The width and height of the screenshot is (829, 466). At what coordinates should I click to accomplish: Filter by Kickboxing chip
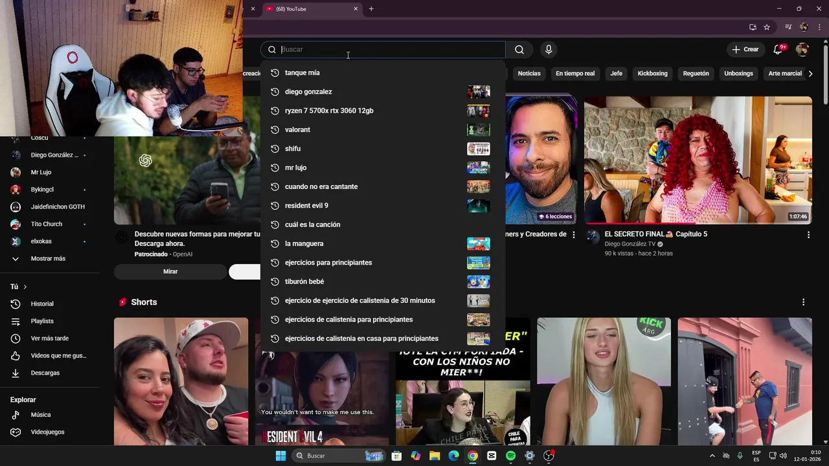pos(652,73)
